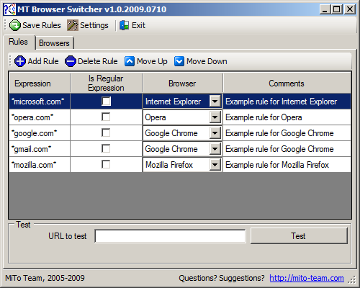Viewport: 360px width, 288px height.
Task: Click the Settings toolbar label
Action: coord(94,25)
